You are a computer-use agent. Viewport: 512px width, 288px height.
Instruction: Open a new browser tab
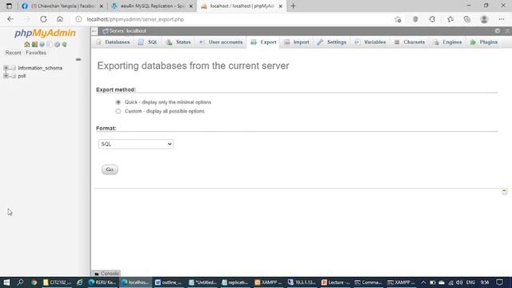coord(294,6)
